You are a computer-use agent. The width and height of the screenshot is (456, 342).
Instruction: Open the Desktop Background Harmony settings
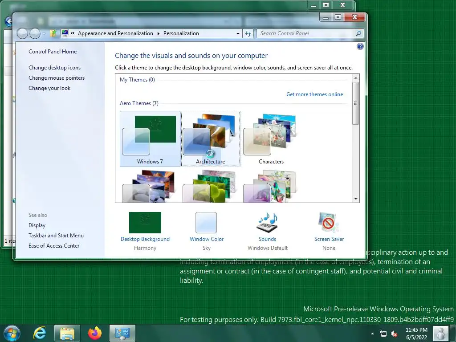pyautogui.click(x=145, y=223)
